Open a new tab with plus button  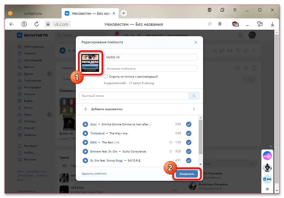[124, 13]
